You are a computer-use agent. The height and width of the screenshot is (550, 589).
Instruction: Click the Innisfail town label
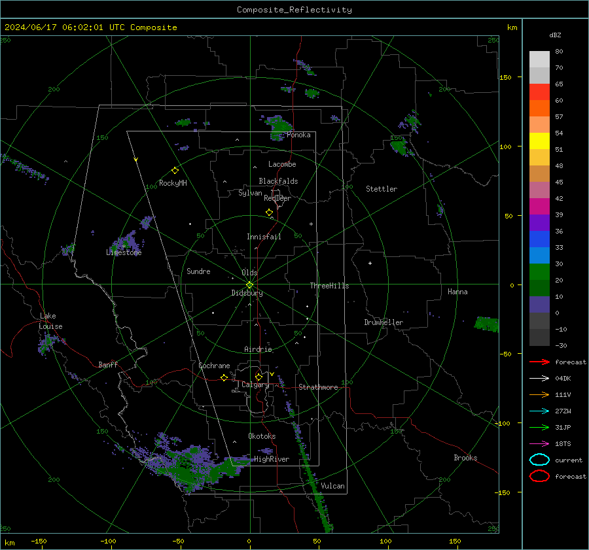coord(264,237)
